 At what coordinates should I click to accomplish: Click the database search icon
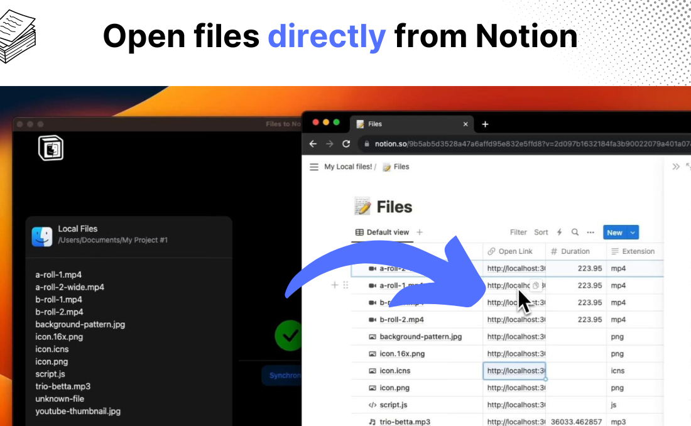click(575, 232)
